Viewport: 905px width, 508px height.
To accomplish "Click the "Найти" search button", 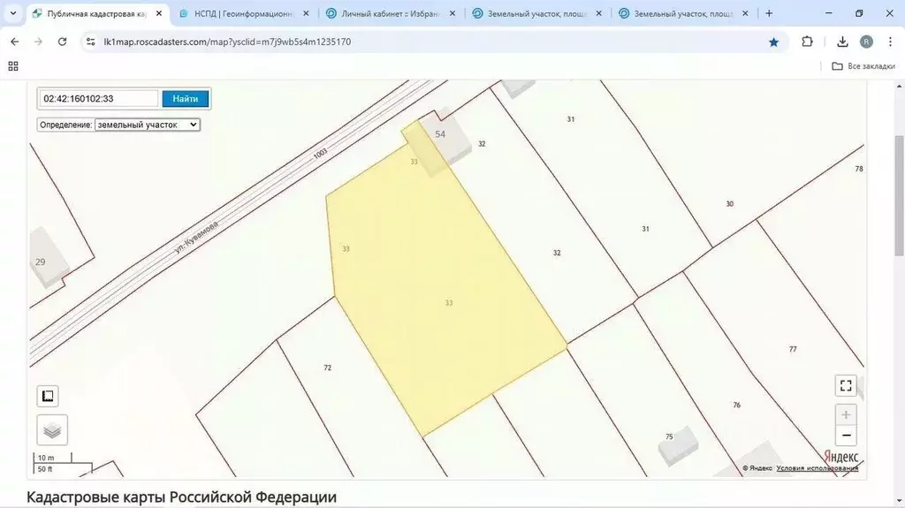I will pos(186,99).
